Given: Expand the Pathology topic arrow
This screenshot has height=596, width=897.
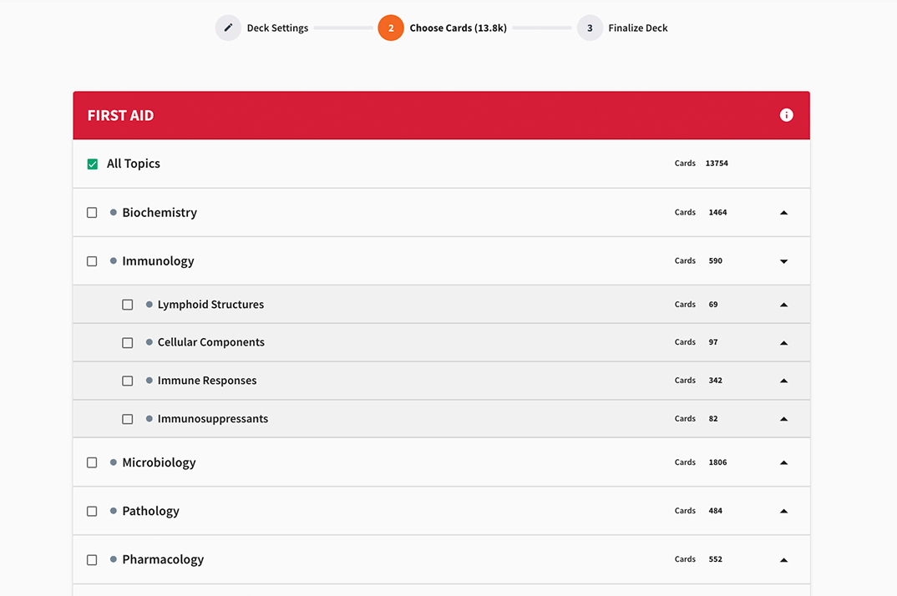Looking at the screenshot, I should point(783,512).
